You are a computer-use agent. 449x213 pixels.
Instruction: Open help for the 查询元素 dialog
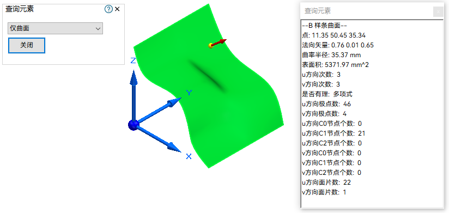pos(108,9)
